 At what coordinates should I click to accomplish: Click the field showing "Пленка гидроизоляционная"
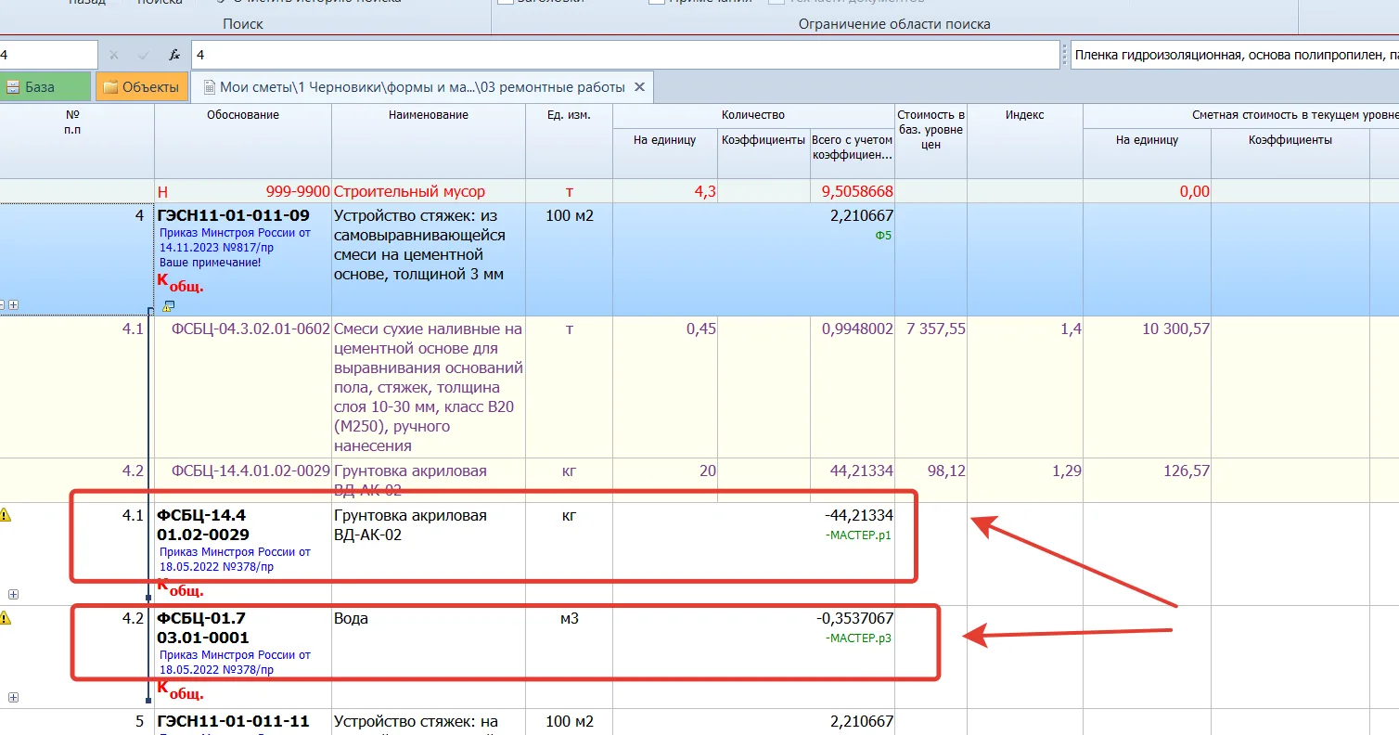pyautogui.click(x=1235, y=56)
